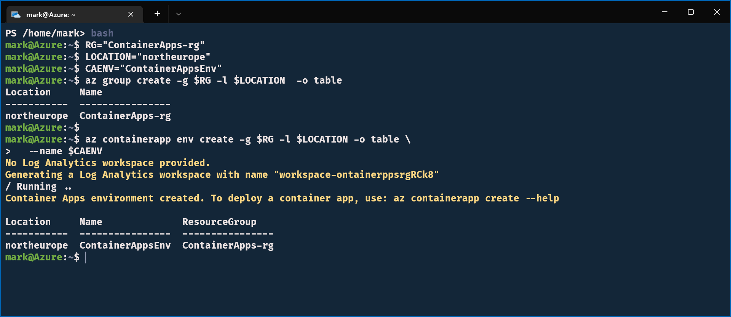Select the "mark@Azure: ~" tab title
The image size is (731, 317).
click(x=51, y=15)
